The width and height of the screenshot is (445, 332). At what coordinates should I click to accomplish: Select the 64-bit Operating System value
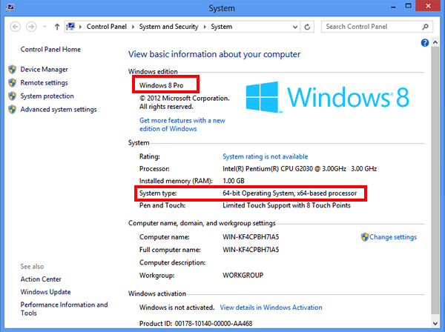click(x=289, y=193)
